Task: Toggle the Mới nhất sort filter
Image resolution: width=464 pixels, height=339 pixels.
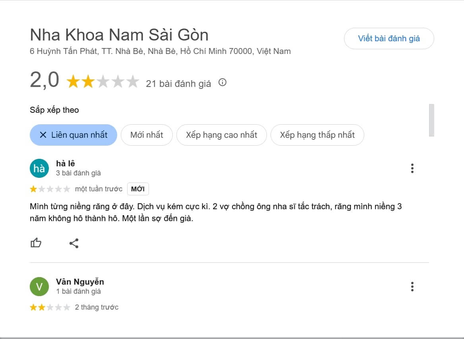Action: pyautogui.click(x=147, y=135)
